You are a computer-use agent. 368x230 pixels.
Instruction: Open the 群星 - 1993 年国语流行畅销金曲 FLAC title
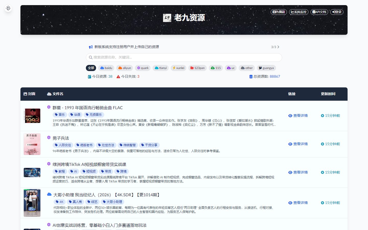[88, 108]
